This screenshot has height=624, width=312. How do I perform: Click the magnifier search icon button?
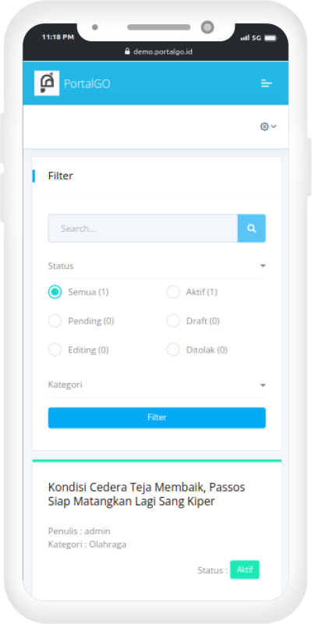pos(251,229)
